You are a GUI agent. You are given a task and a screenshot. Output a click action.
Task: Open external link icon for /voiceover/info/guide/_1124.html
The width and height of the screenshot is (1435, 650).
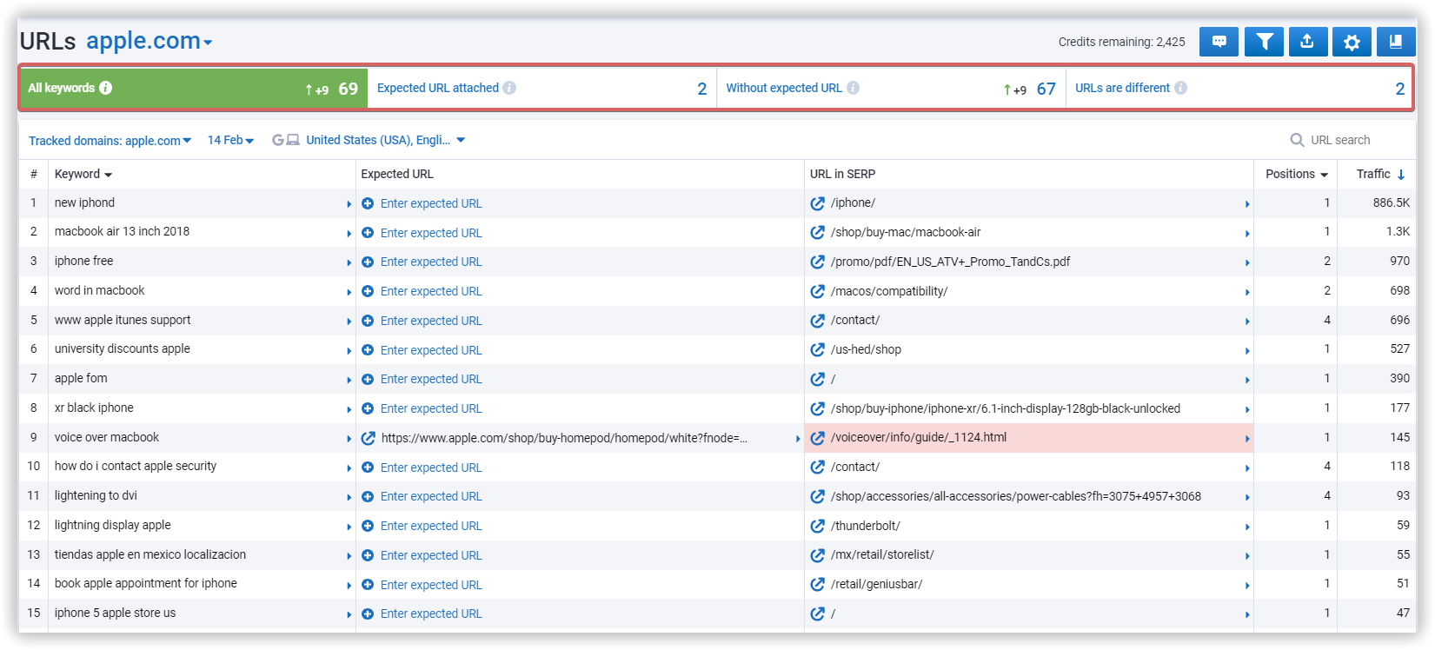pyautogui.click(x=817, y=438)
